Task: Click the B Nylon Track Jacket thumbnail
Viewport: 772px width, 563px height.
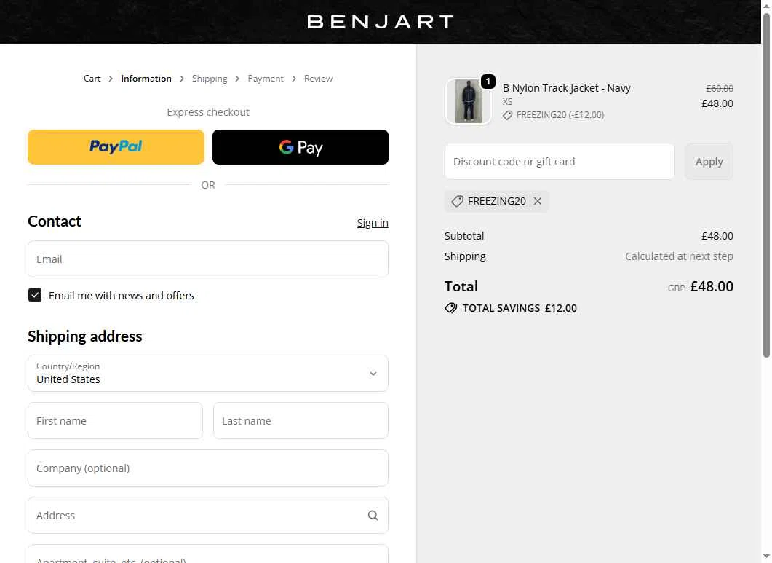Action: click(469, 101)
